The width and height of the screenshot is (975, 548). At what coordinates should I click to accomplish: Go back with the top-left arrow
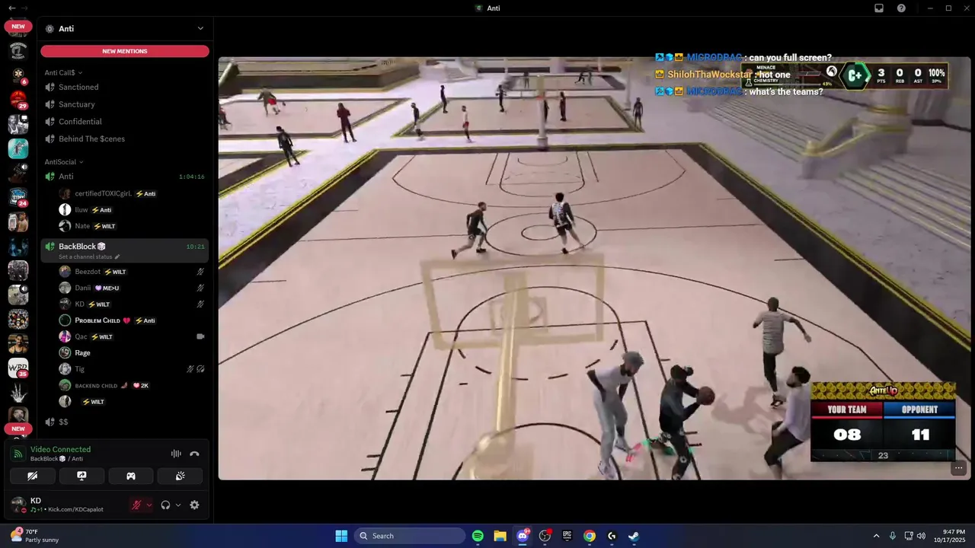click(x=11, y=8)
